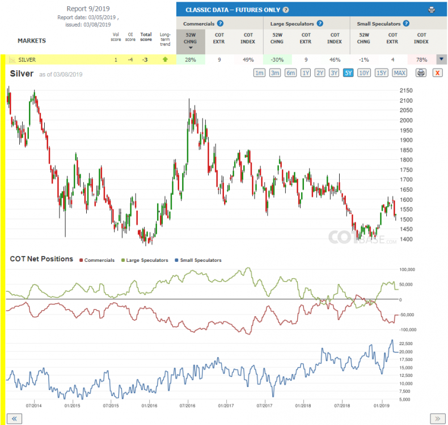
Task: Select the 3m chart range
Action: [275, 73]
